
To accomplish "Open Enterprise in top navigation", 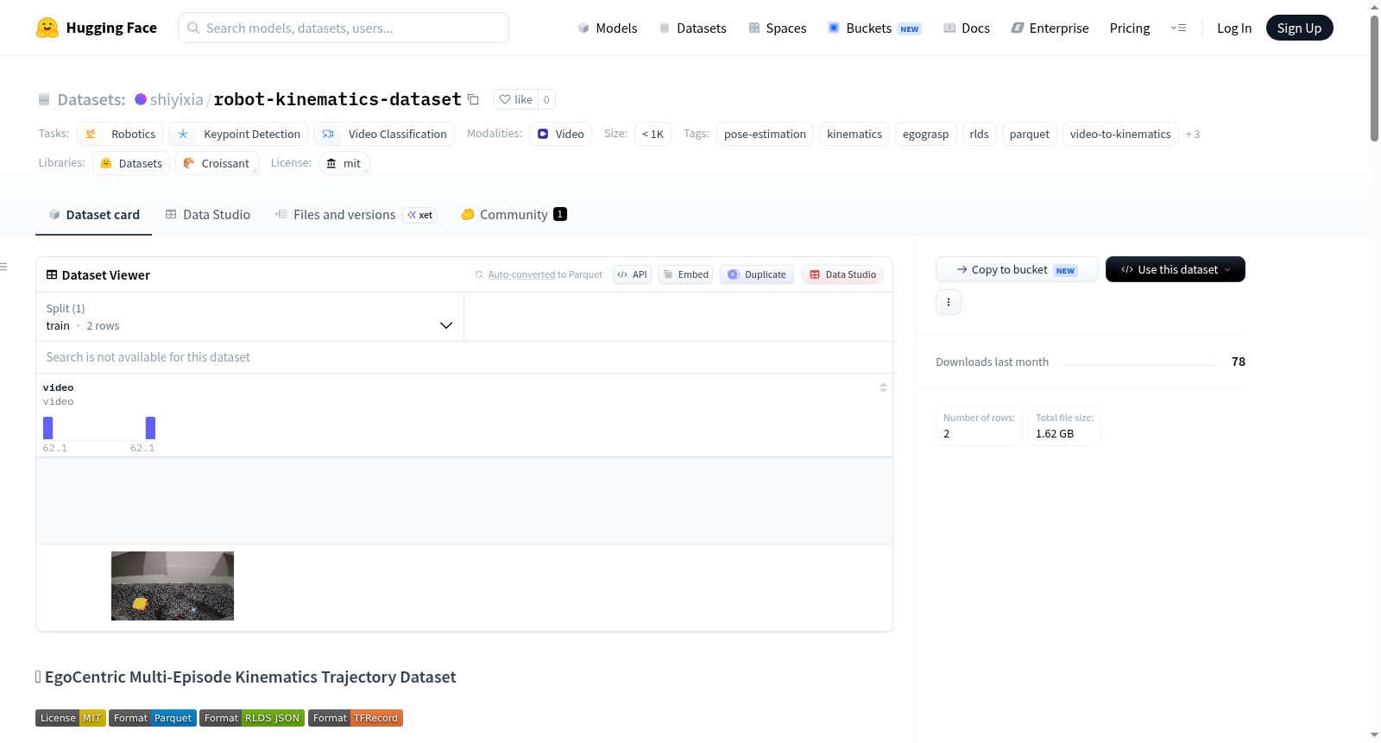I will [x=1050, y=28].
